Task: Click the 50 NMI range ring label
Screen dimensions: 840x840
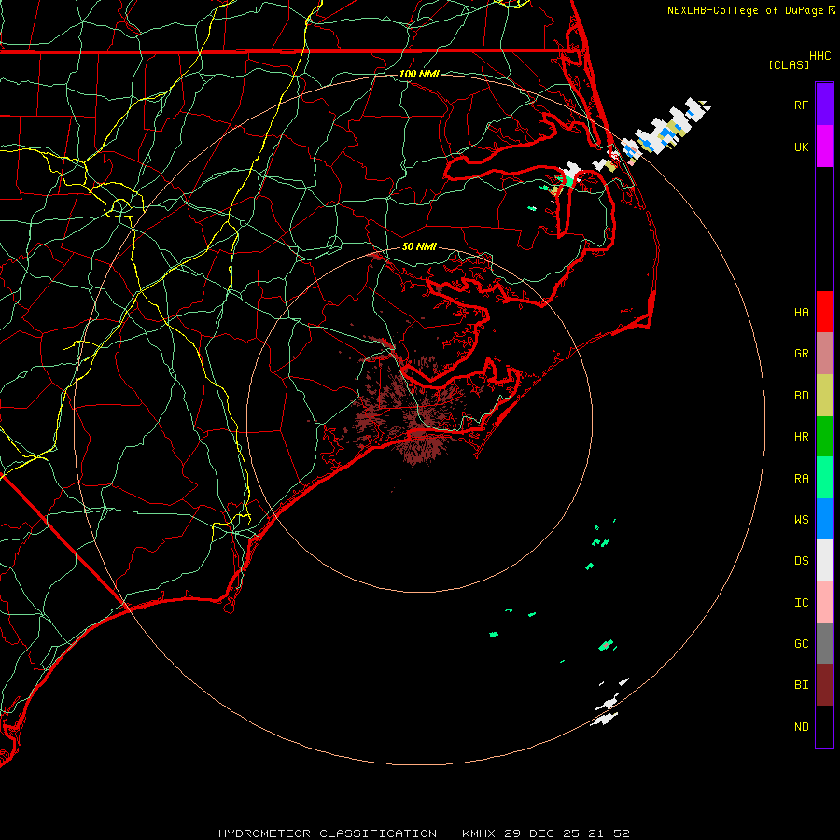Action: (x=419, y=246)
